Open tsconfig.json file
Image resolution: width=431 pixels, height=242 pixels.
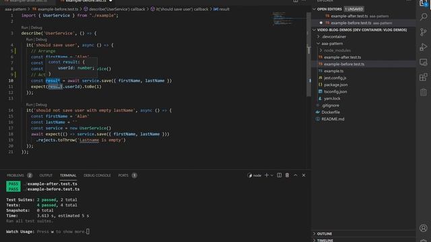[335, 91]
